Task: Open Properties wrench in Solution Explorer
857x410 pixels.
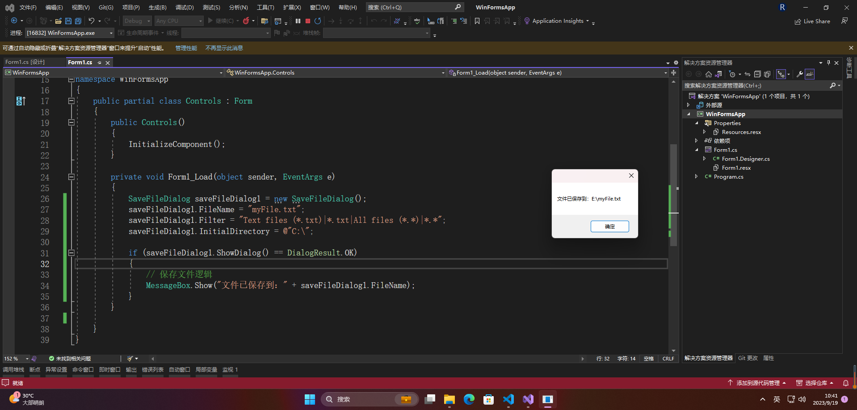Action: click(x=800, y=74)
